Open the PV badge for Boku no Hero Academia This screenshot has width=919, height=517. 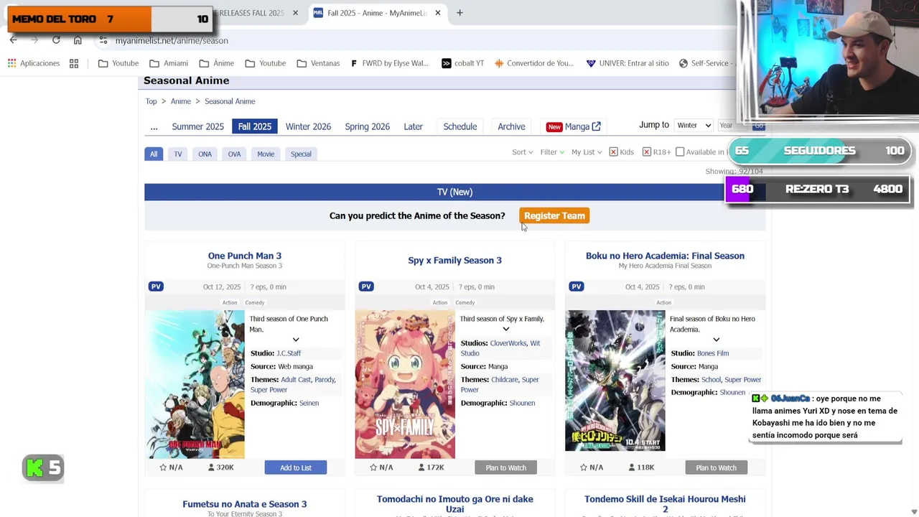[x=577, y=287]
